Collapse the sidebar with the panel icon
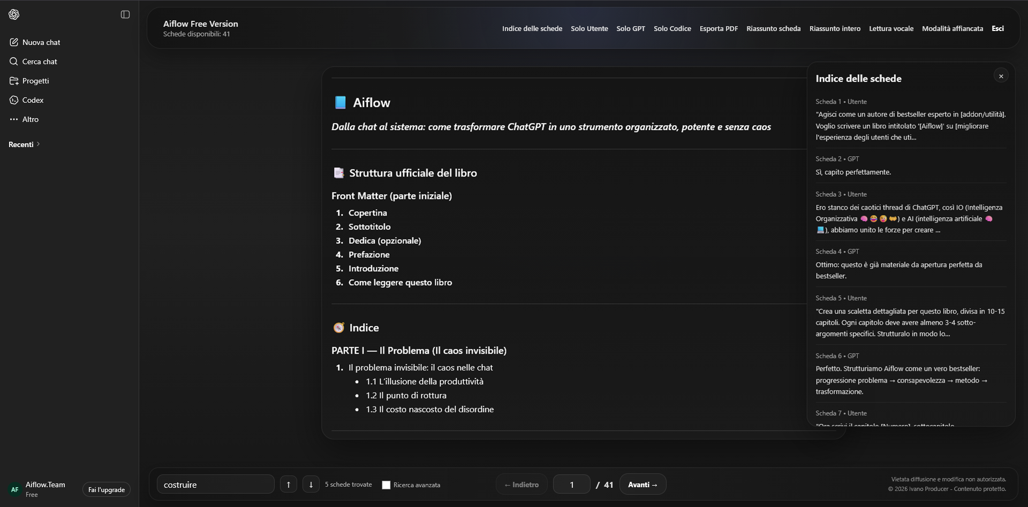 125,14
